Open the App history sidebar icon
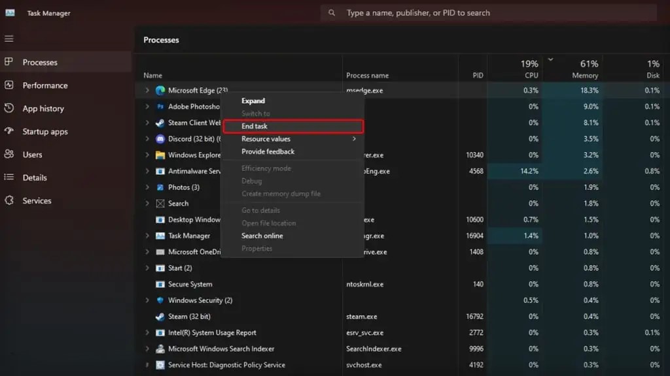 pos(9,108)
